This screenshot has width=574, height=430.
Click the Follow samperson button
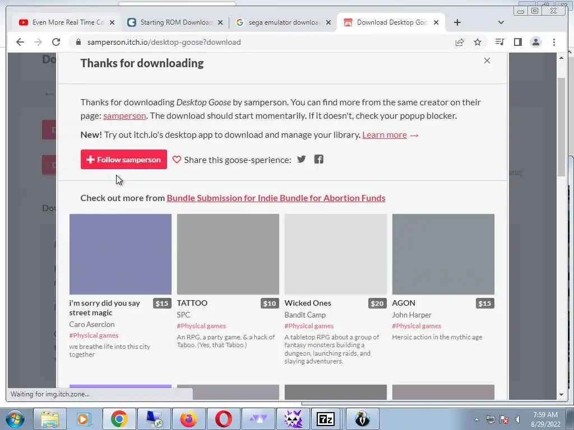coord(124,160)
